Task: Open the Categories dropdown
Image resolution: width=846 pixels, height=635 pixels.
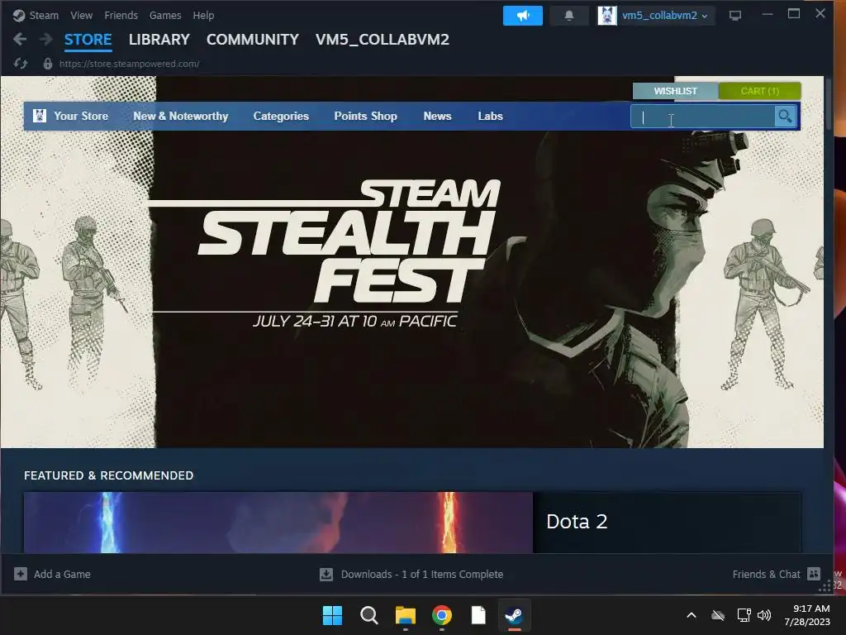Action: pyautogui.click(x=281, y=116)
